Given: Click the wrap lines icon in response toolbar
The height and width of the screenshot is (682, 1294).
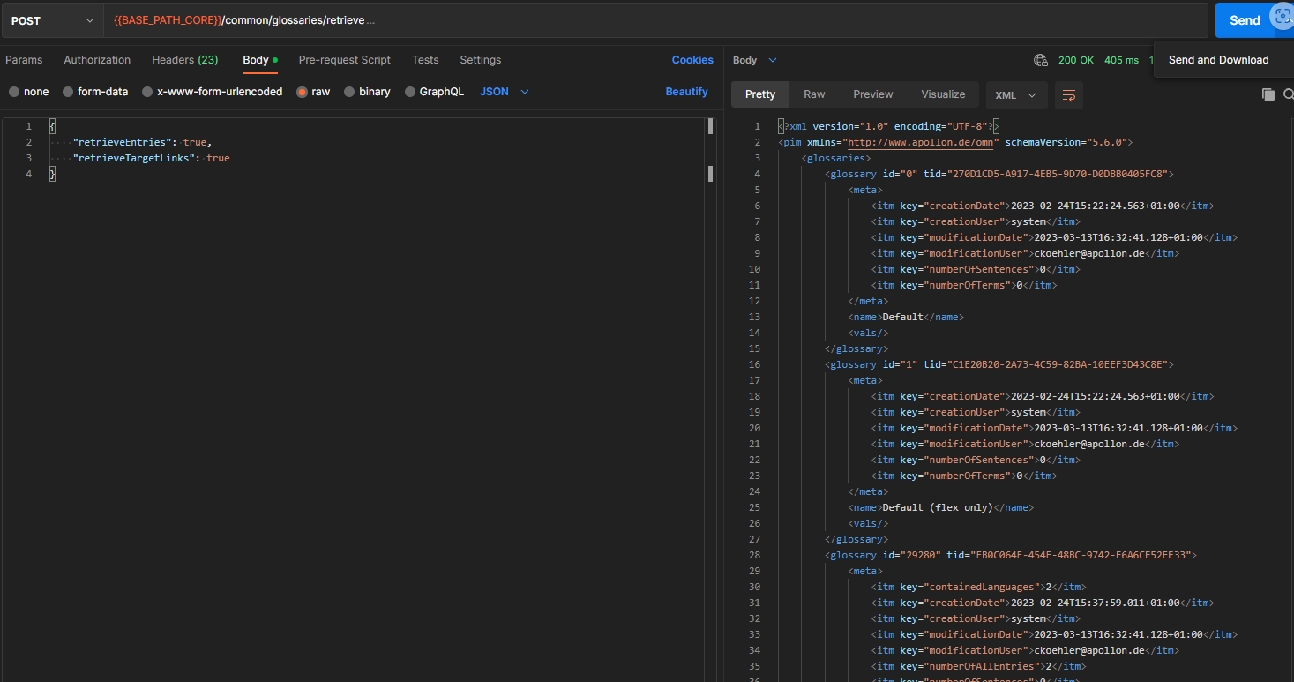Looking at the screenshot, I should (1068, 95).
